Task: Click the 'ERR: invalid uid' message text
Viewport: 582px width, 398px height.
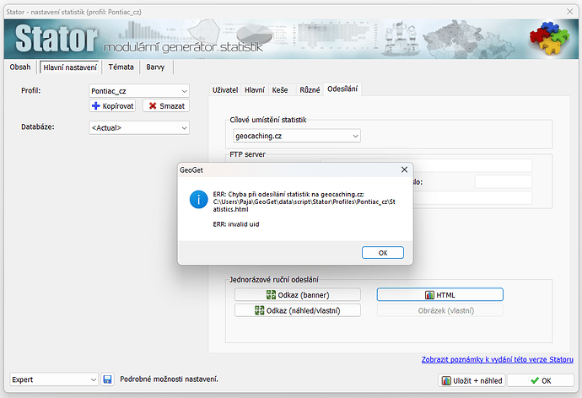Action: 236,224
